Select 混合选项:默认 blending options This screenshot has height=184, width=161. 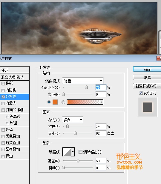15,77
